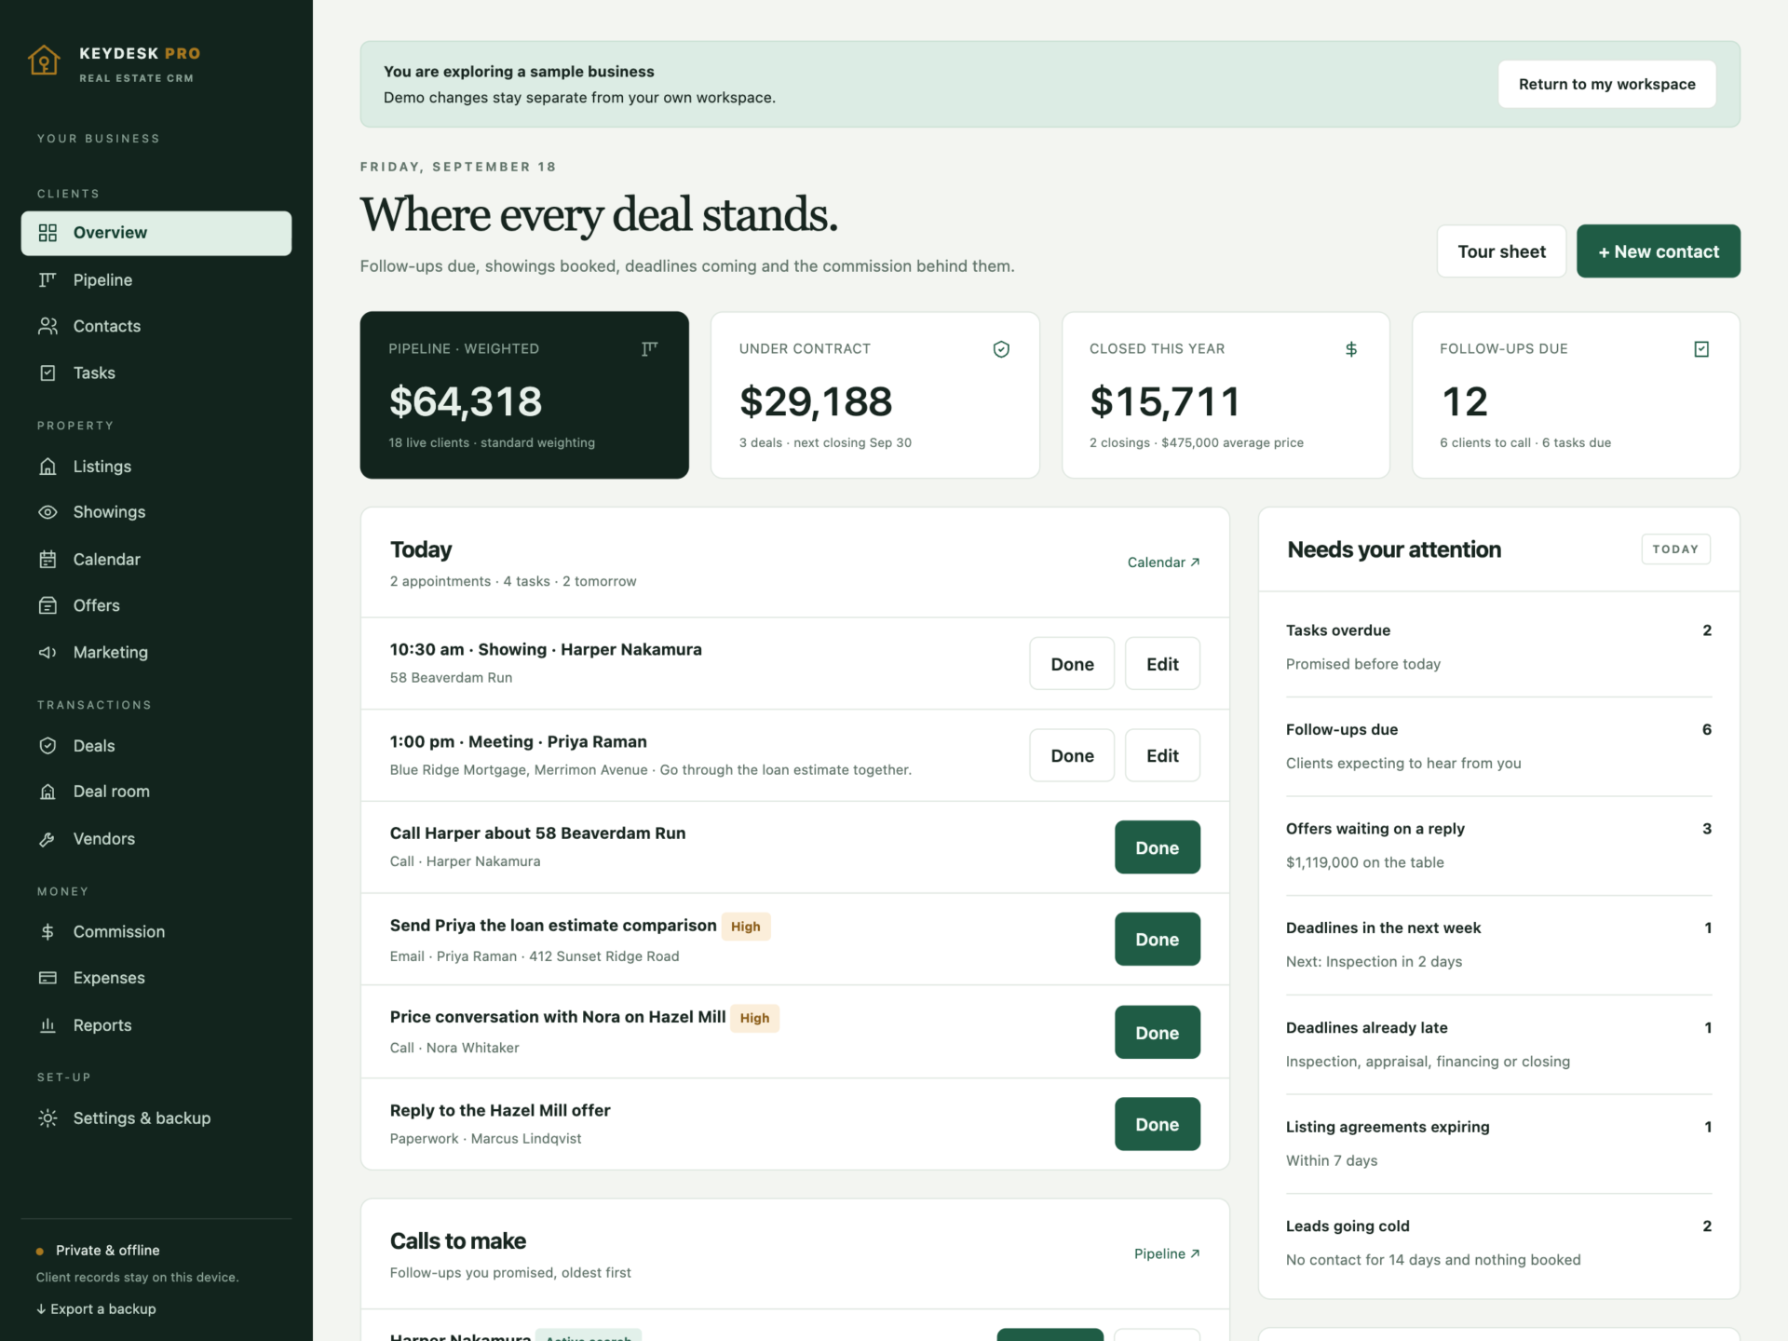Open the Pipeline link in Calls to make
Screen dimensions: 1788x1341
(x=1167, y=1254)
